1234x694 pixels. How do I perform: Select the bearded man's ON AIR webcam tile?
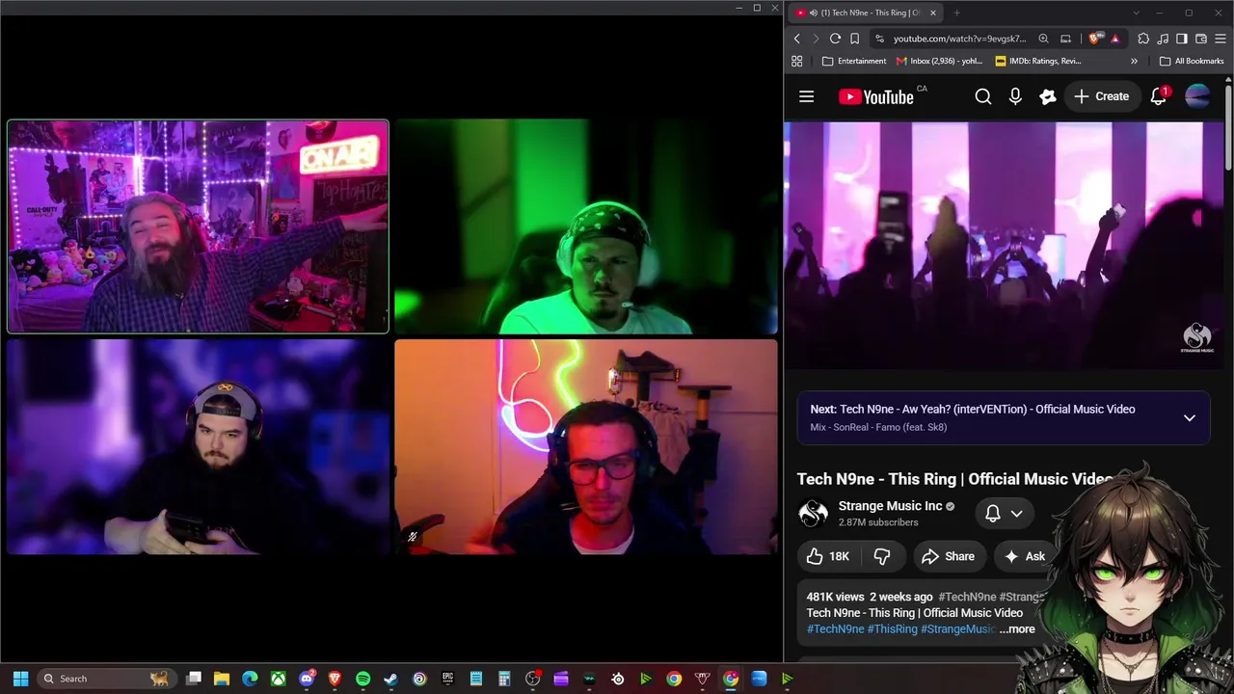pyautogui.click(x=198, y=227)
